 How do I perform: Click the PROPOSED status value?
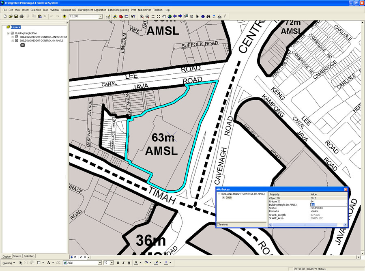[x=317, y=208]
